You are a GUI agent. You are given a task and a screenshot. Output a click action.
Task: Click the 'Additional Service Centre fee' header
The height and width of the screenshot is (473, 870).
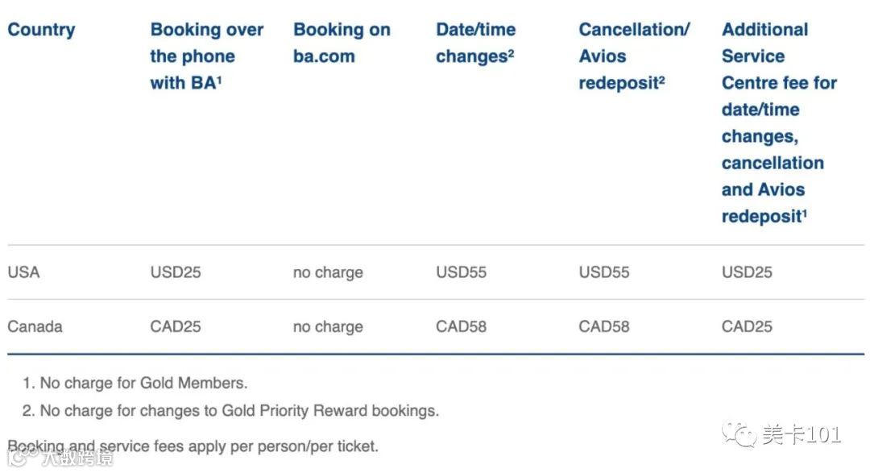(x=778, y=122)
